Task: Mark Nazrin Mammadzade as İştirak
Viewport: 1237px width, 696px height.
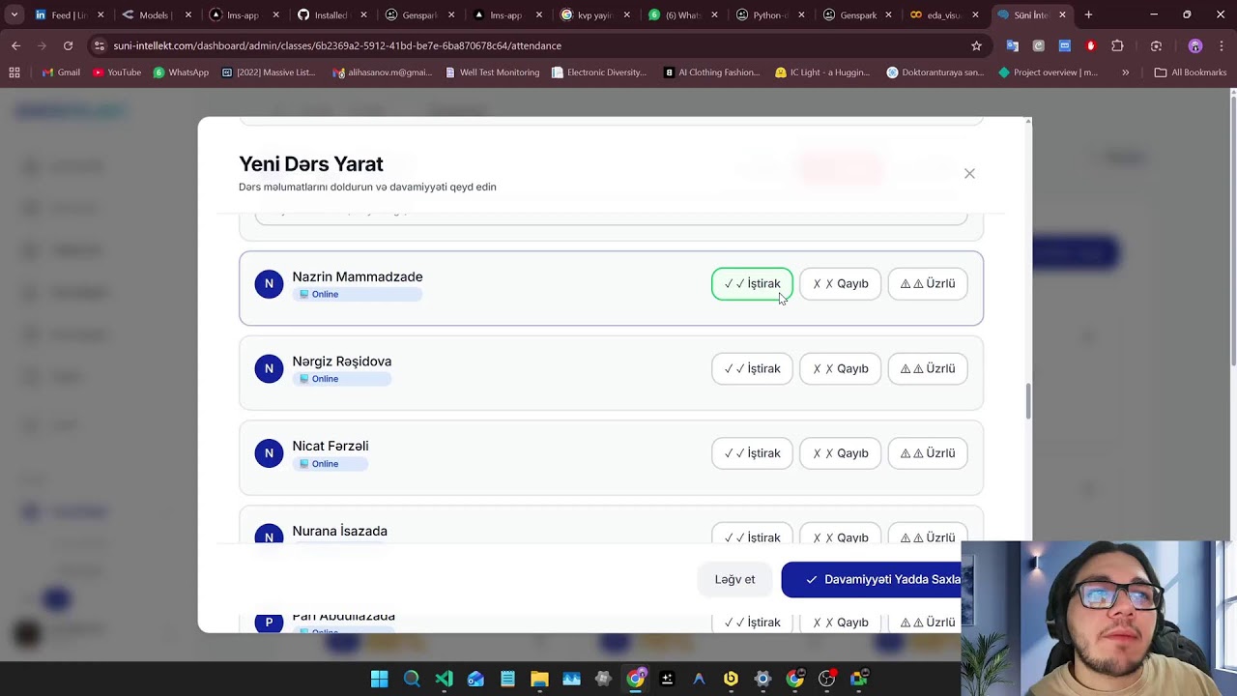Action: coord(752,284)
